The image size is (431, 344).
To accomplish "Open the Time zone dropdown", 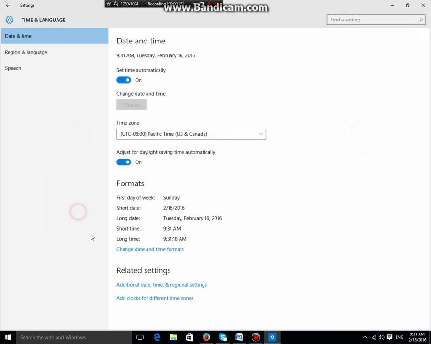I will [191, 134].
